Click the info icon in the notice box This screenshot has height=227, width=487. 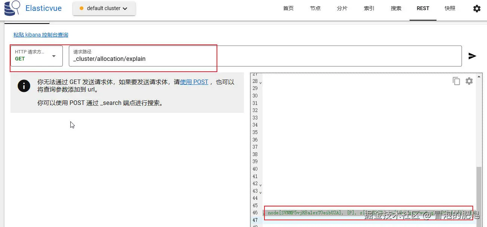[24, 86]
